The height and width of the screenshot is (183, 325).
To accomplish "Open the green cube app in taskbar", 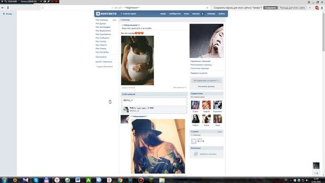I will click(151, 180).
